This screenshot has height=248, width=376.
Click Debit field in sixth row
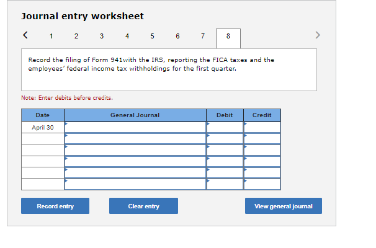225,184
